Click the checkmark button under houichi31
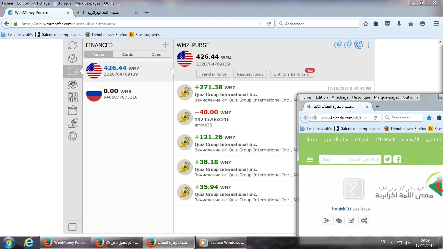Screen dimensions: 443x249 tap(351, 220)
